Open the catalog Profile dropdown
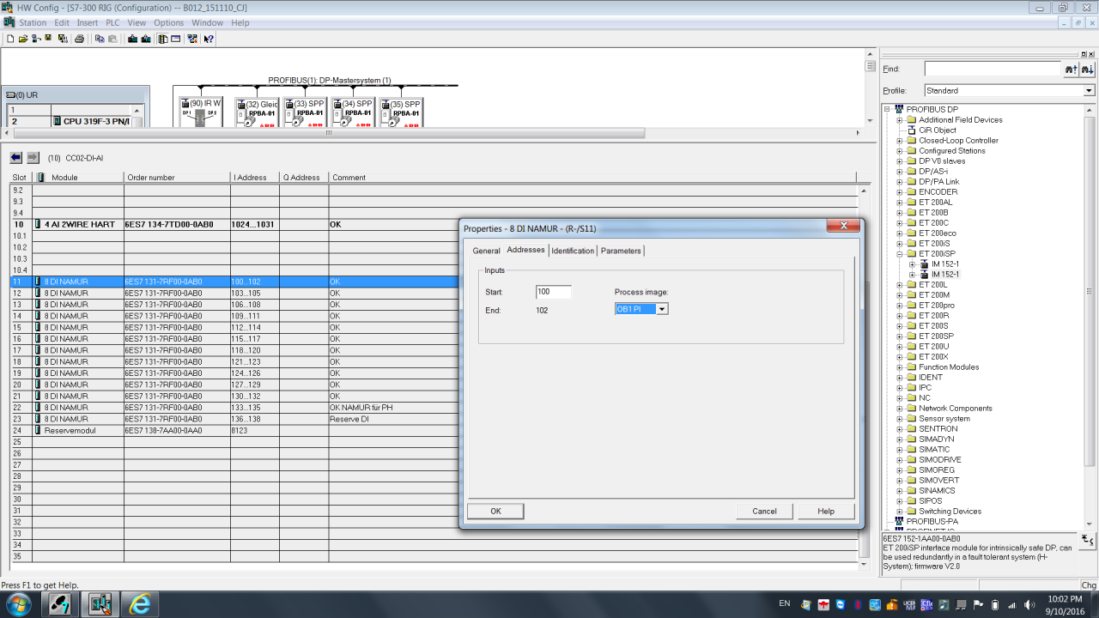 point(1090,91)
